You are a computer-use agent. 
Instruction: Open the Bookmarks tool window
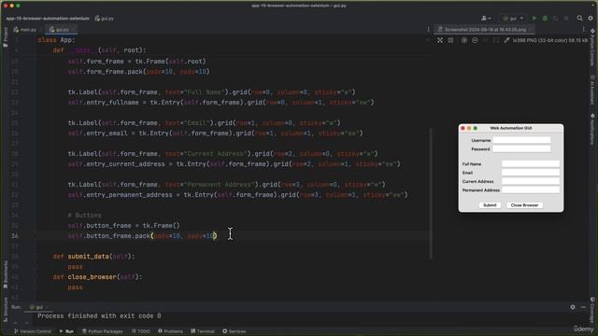[x=6, y=275]
